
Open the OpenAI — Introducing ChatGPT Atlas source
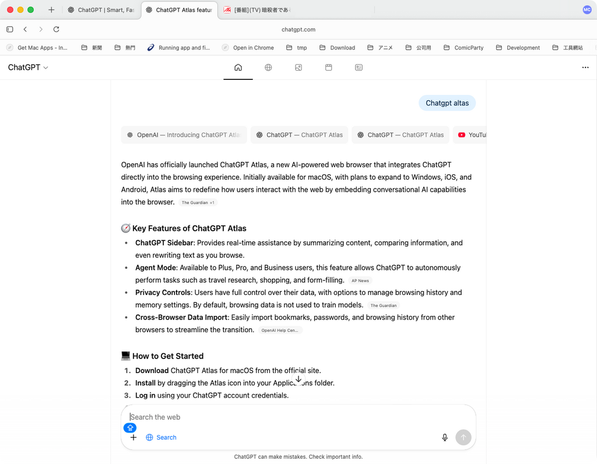point(184,135)
